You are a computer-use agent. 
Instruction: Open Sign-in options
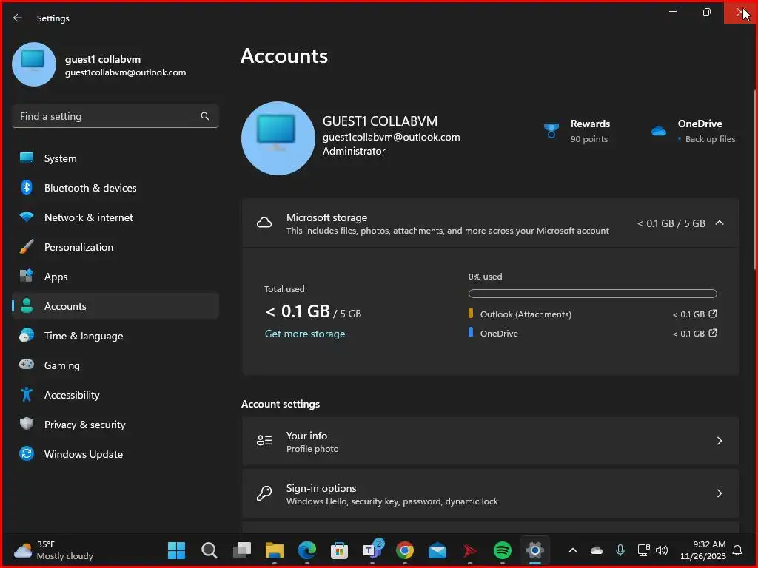(490, 493)
